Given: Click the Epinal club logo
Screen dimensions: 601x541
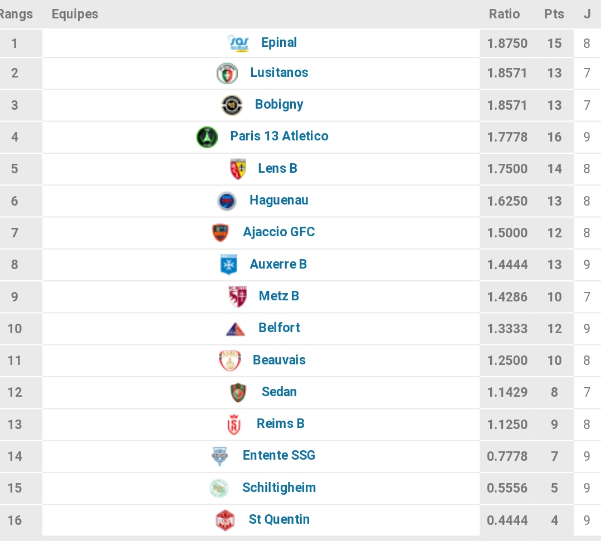Looking at the screenshot, I should tap(238, 43).
